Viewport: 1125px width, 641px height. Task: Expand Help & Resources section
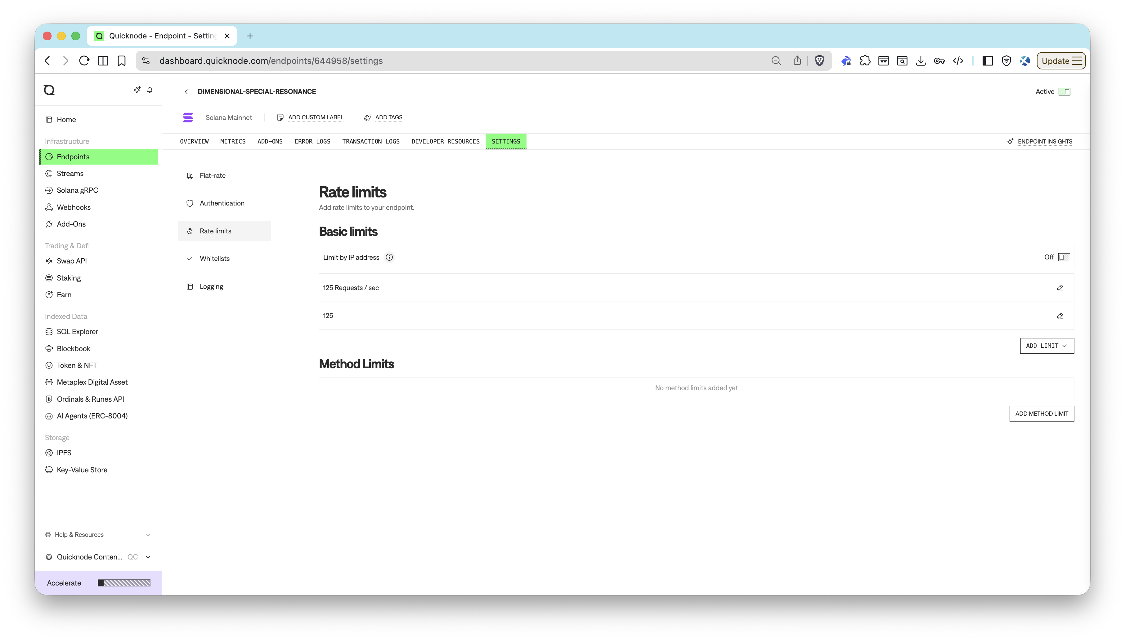[98, 534]
